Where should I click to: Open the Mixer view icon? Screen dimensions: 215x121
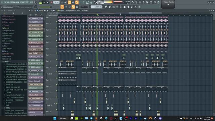point(117,7)
